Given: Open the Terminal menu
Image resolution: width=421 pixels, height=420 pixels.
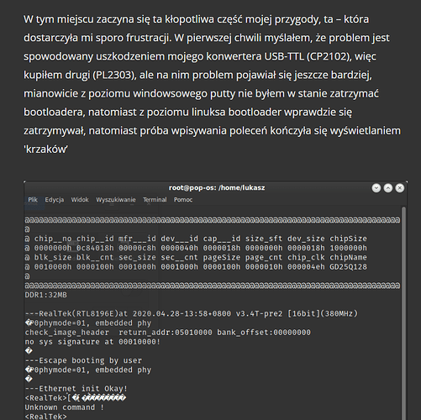Looking at the screenshot, I should tap(155, 200).
